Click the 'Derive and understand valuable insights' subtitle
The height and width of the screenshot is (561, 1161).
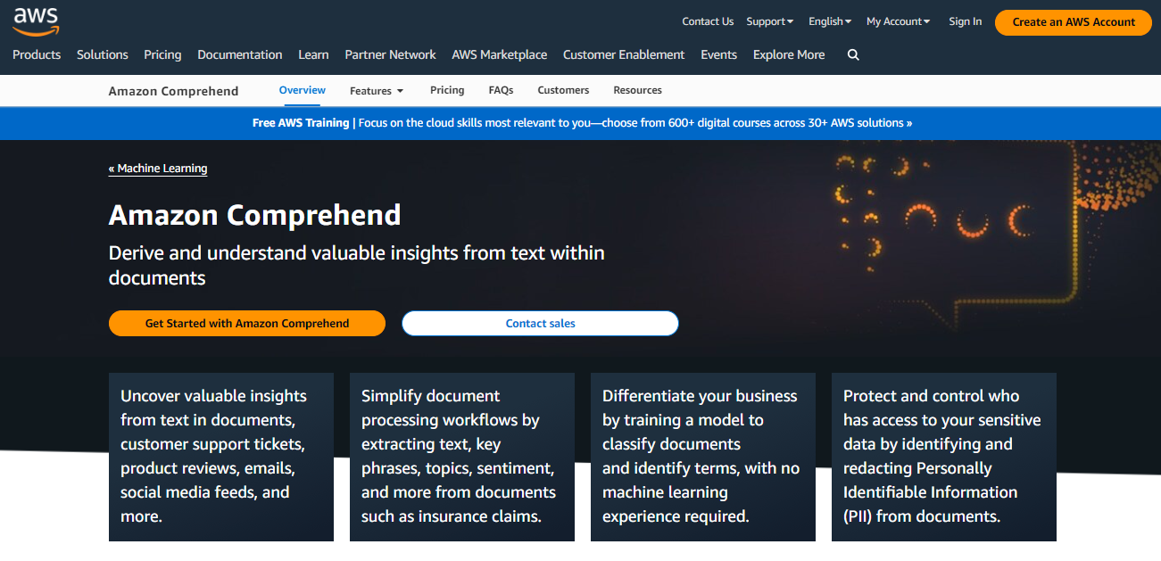coord(357,265)
